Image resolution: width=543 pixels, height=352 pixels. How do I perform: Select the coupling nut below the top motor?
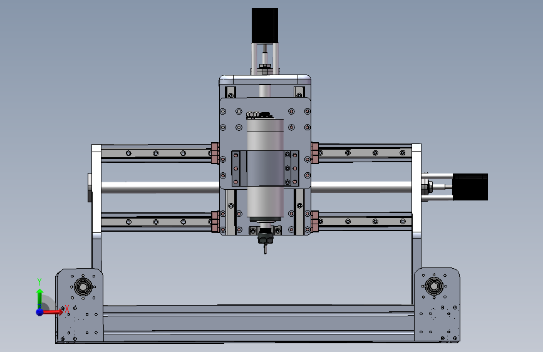(265, 66)
